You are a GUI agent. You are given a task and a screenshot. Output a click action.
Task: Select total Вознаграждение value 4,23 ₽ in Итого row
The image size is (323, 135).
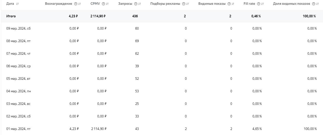point(73,16)
